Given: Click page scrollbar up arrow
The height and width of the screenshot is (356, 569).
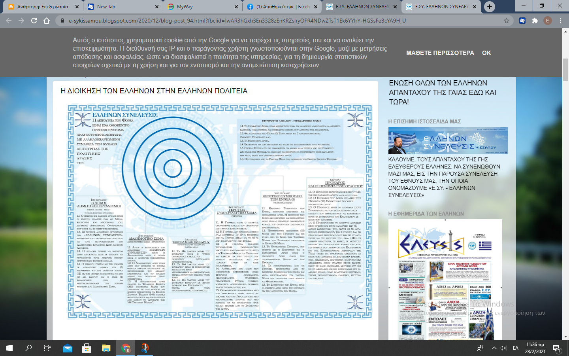Looking at the screenshot, I should click(x=565, y=31).
